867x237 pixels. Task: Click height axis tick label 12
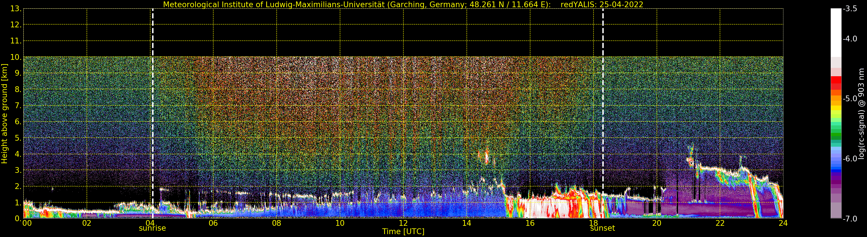[16, 25]
